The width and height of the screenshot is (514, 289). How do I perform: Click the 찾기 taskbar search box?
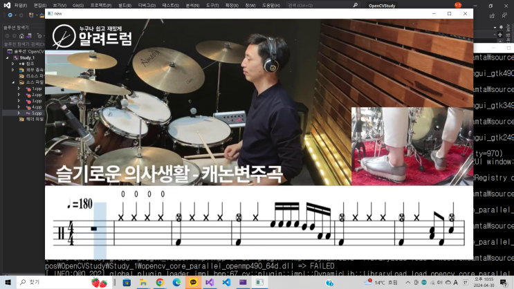pos(65,282)
